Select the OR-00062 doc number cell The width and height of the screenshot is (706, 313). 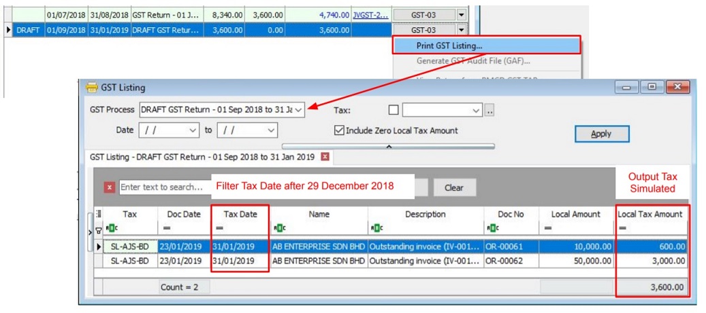point(511,261)
